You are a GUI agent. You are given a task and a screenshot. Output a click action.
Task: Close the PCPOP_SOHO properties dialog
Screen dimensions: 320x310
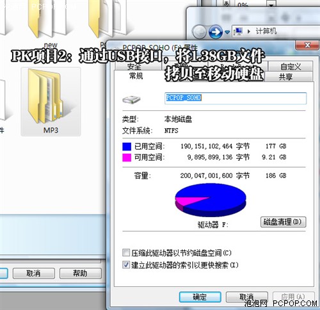[x=307, y=45]
